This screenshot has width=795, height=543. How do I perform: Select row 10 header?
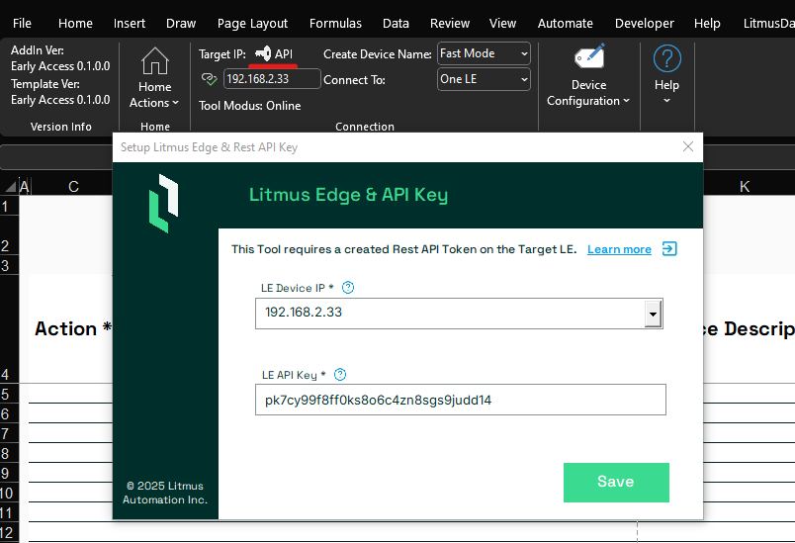click(x=9, y=493)
